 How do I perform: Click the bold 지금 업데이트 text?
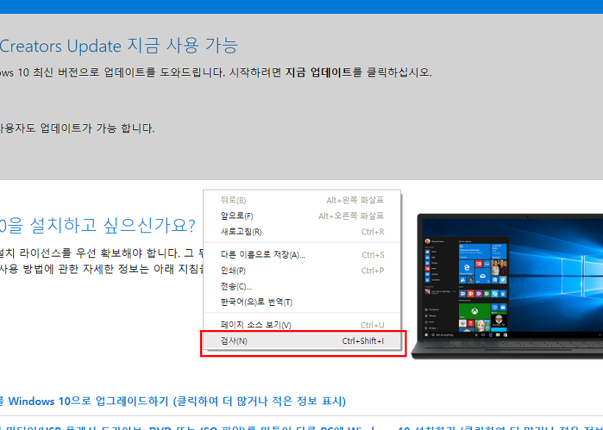(x=318, y=72)
